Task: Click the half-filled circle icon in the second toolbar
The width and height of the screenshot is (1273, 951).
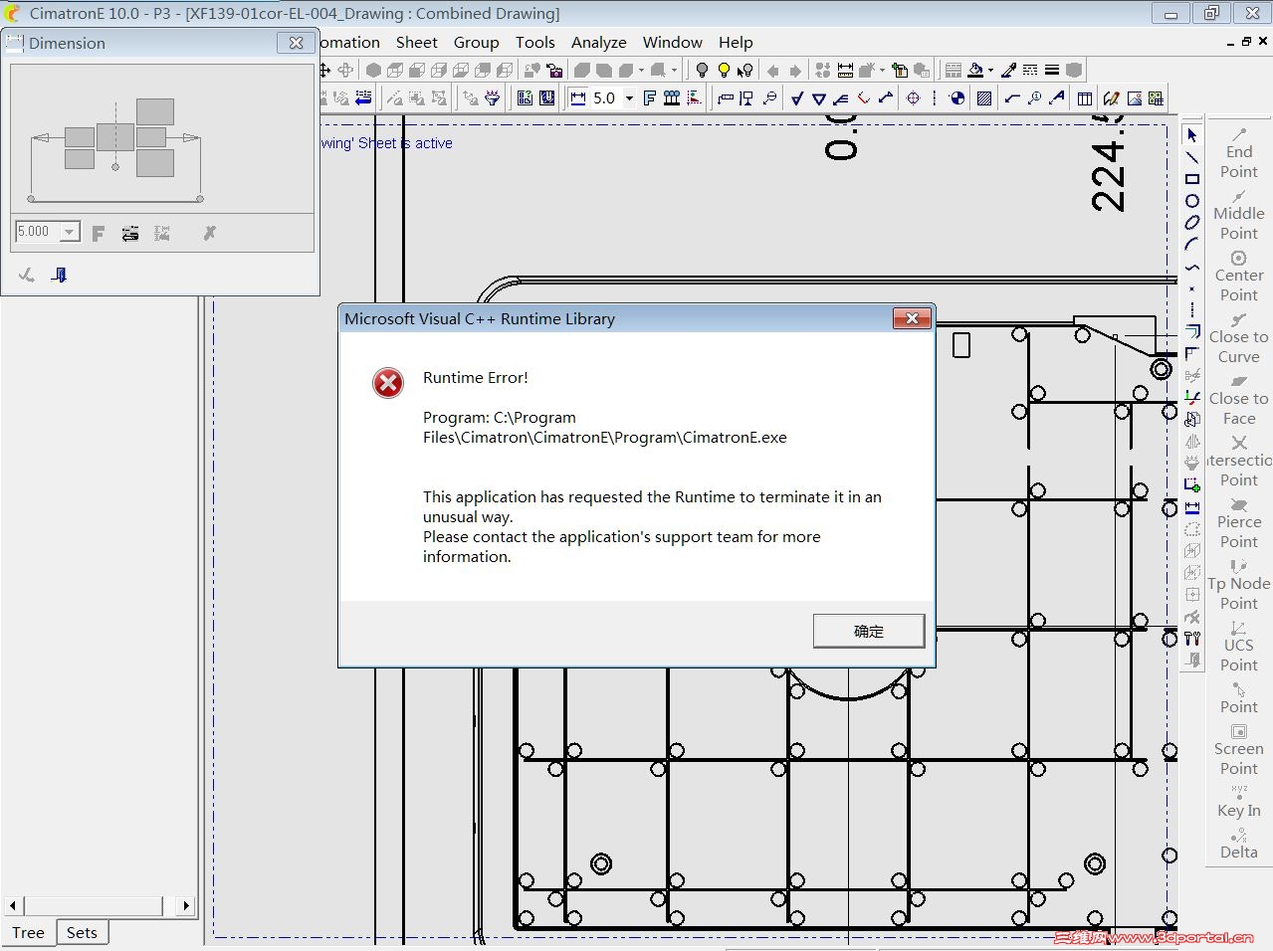Action: coord(957,97)
